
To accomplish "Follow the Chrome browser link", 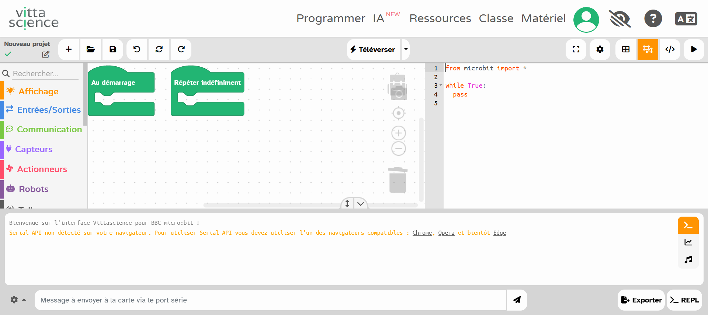I will coord(422,233).
